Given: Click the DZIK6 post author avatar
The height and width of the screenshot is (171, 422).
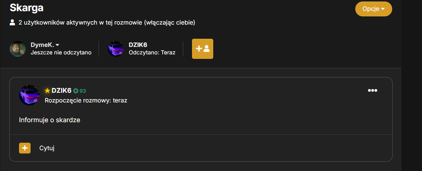Looking at the screenshot, I should click(29, 95).
